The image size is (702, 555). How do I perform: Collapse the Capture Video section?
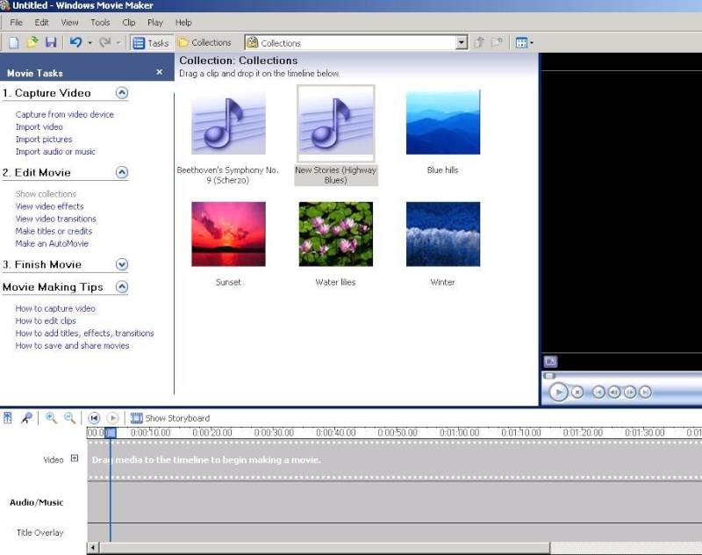pos(122,93)
